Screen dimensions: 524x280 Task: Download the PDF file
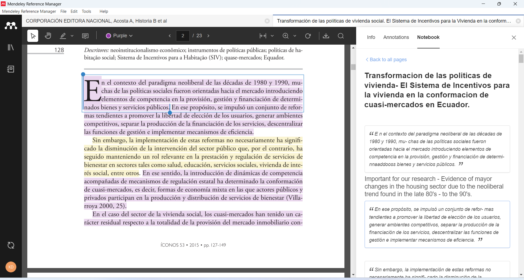tap(326, 36)
